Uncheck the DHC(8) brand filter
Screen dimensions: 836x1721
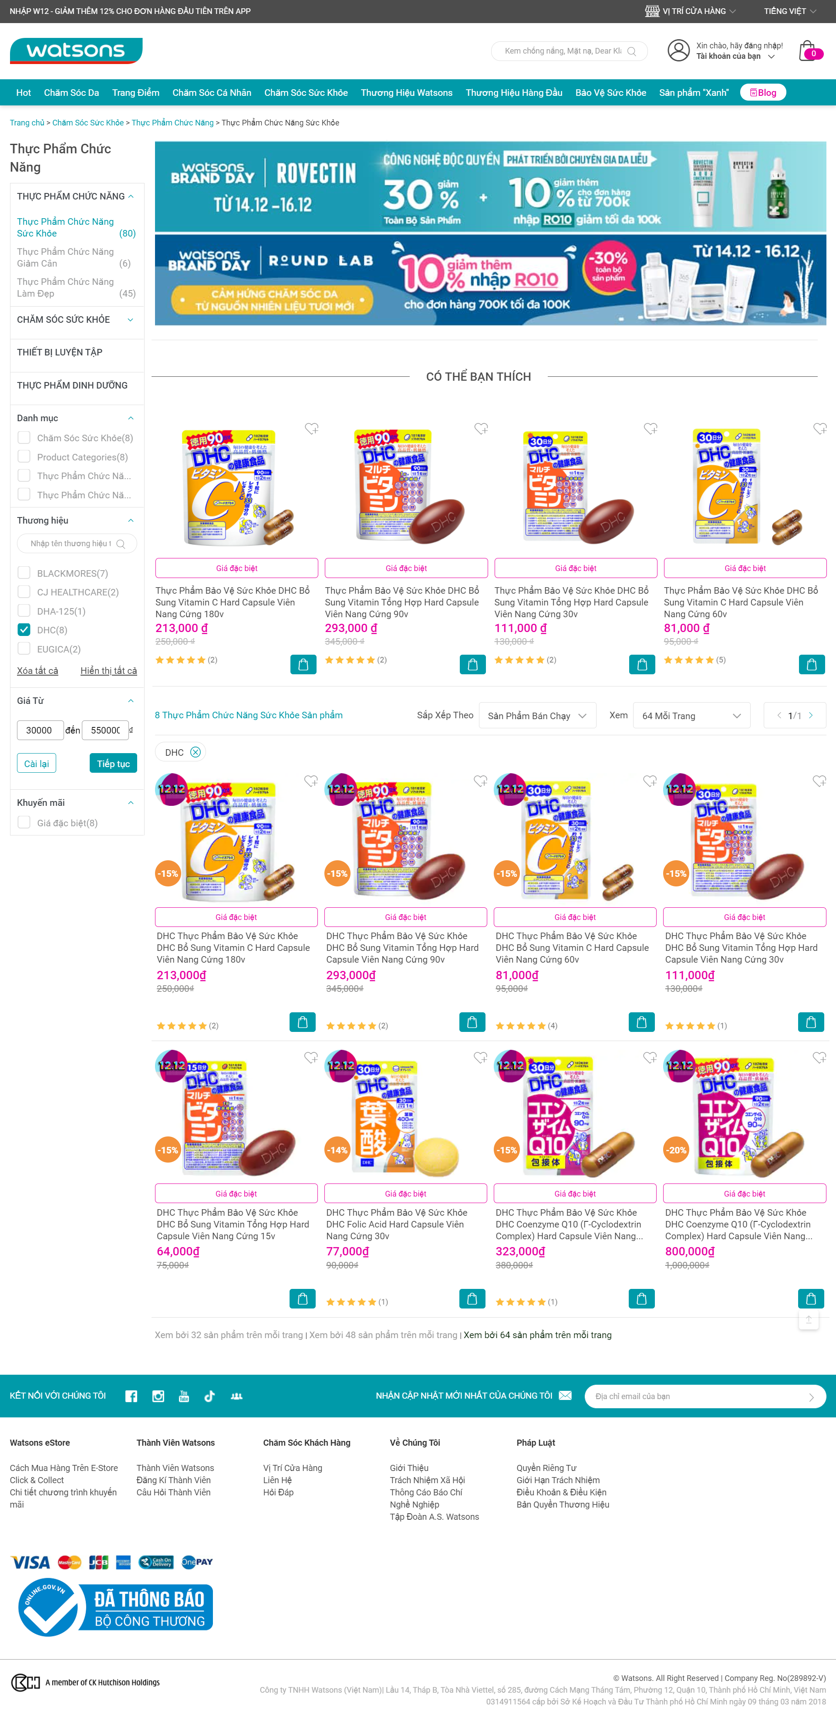(24, 629)
